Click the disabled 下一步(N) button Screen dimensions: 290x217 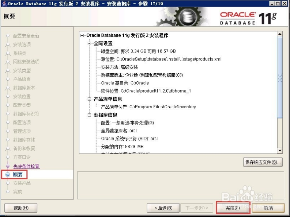pyautogui.click(x=197, y=208)
